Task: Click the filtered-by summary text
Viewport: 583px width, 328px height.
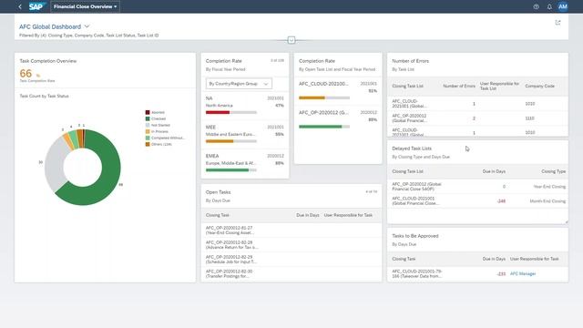Action: (89, 36)
